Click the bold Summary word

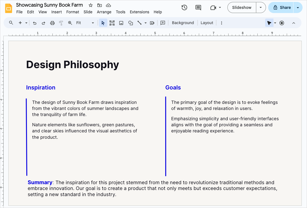click(x=40, y=183)
